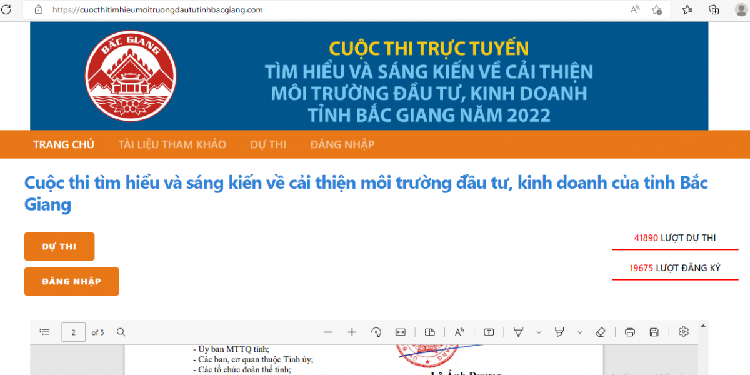Add this page to favorites with the star-plus icon
Image resolution: width=750 pixels, height=375 pixels.
pos(657,9)
